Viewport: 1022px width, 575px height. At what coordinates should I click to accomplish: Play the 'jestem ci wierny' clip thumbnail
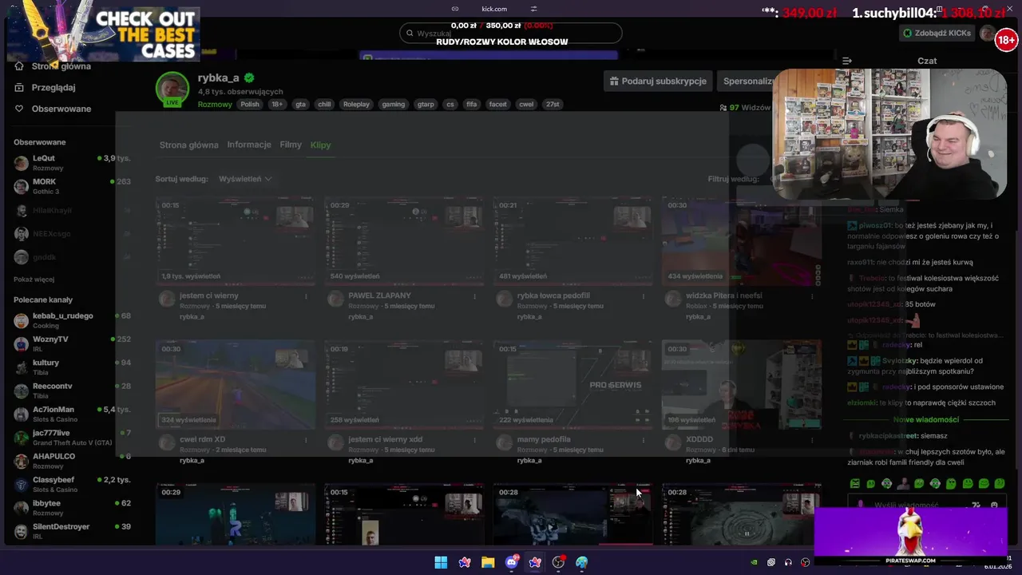pyautogui.click(x=235, y=241)
